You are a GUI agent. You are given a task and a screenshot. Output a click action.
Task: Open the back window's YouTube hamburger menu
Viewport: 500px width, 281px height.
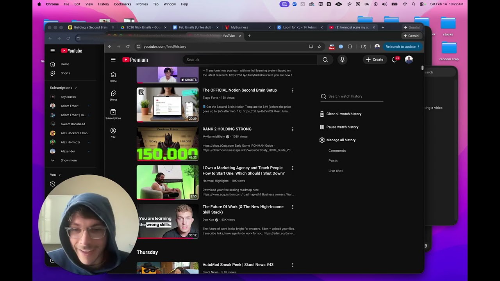coord(52,51)
